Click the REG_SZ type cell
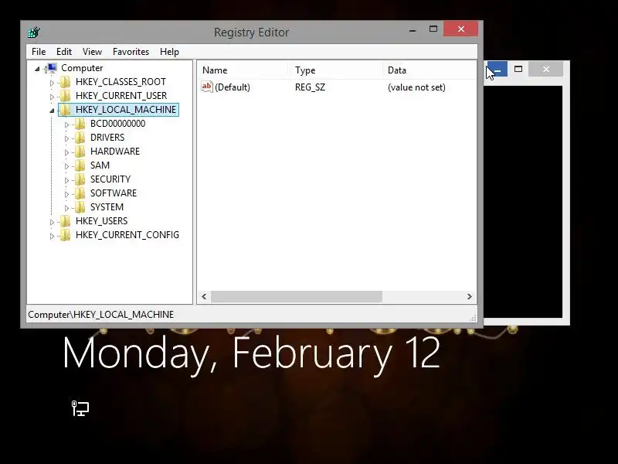Image resolution: width=618 pixels, height=464 pixels. point(311,87)
